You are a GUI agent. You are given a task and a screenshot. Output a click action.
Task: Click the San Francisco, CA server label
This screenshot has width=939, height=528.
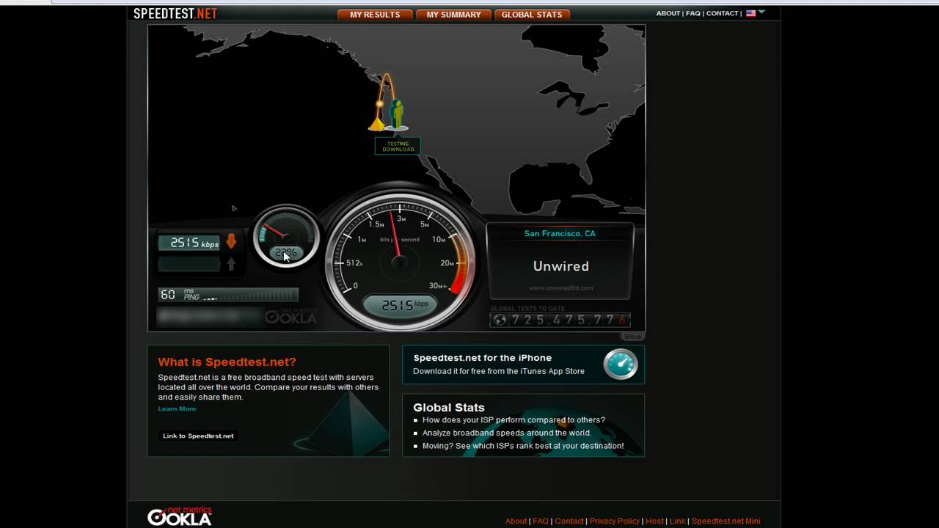point(560,233)
